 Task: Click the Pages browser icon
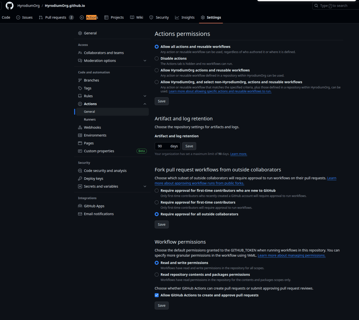coord(80,143)
